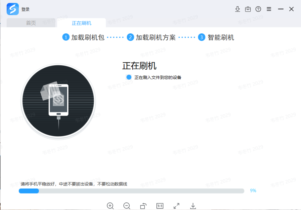Select the zoom-in magnifier tool
This screenshot has height=210, width=301.
click(110, 206)
